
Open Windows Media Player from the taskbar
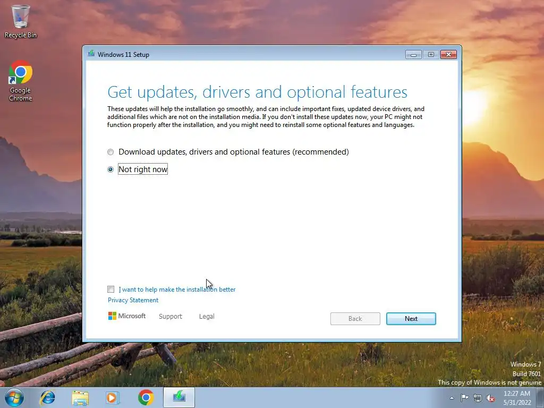click(x=113, y=398)
